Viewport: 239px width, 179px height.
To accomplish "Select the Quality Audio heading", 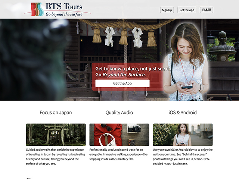I will [x=119, y=113].
